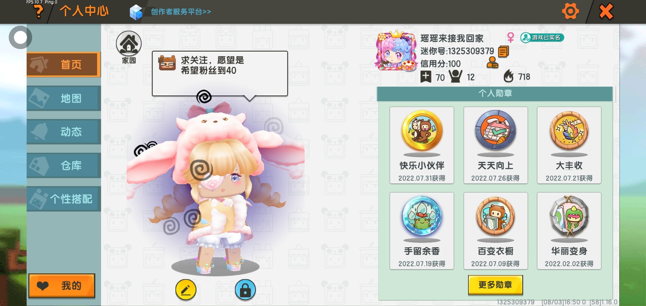Click the 我的 heart button
This screenshot has height=306, width=646.
pos(62,286)
